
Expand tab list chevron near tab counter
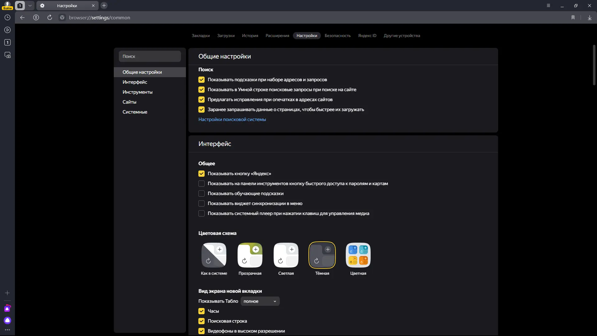[x=30, y=6]
